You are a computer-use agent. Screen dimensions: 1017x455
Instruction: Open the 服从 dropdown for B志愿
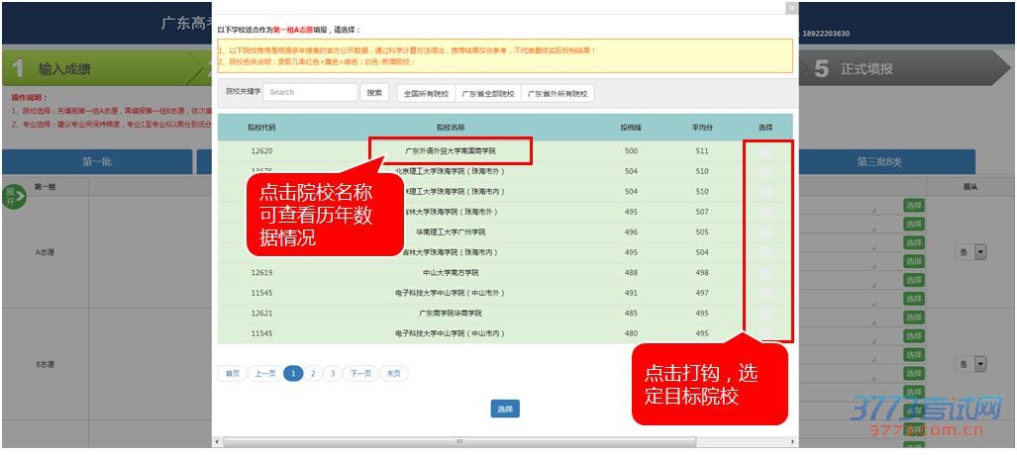(980, 364)
